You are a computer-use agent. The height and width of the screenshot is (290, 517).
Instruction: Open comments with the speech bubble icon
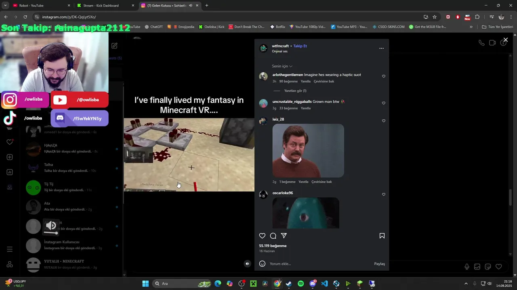click(x=273, y=236)
